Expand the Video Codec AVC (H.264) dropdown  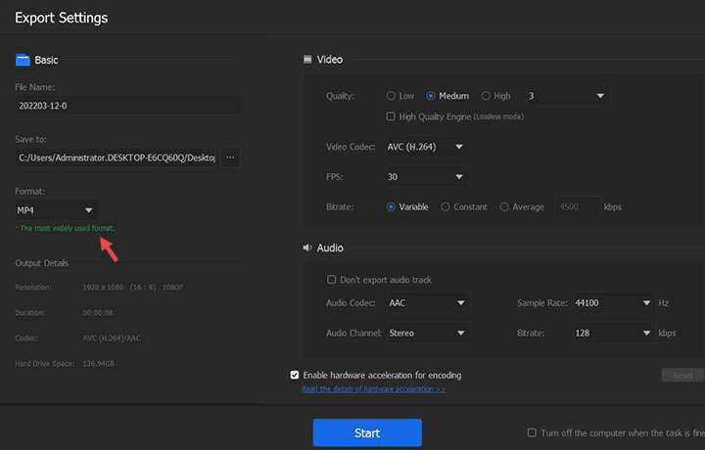[427, 148]
